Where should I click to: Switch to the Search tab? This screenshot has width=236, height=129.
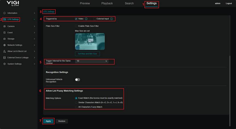(129, 3)
